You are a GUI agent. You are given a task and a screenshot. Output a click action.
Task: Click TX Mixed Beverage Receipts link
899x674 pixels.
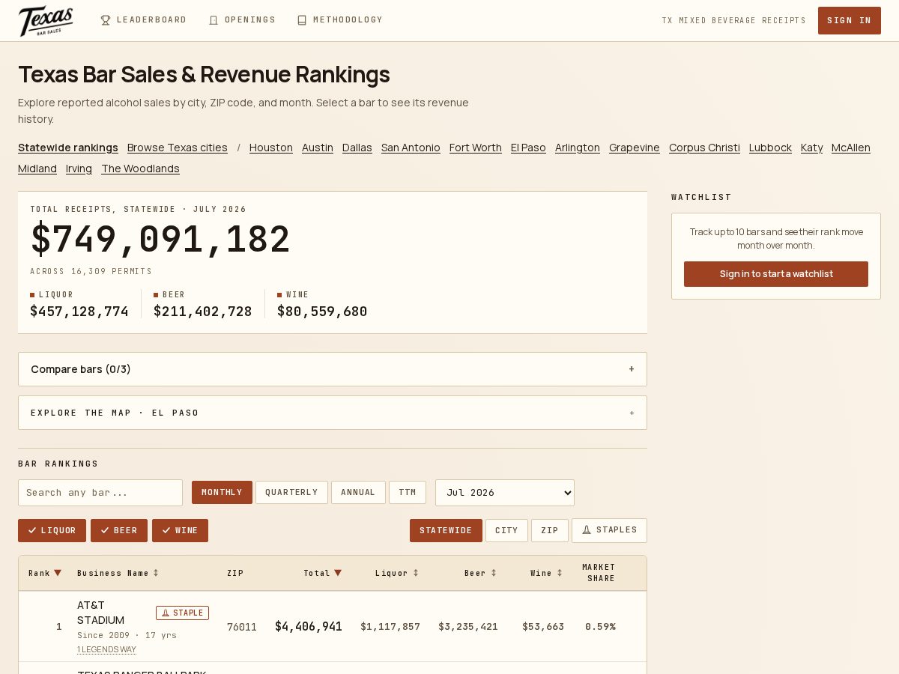click(733, 20)
